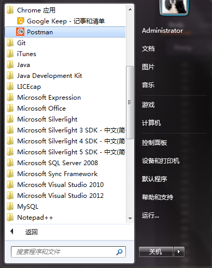Click the back arrow beside 返回
The height and width of the screenshot is (268, 212).
[x=11, y=232]
